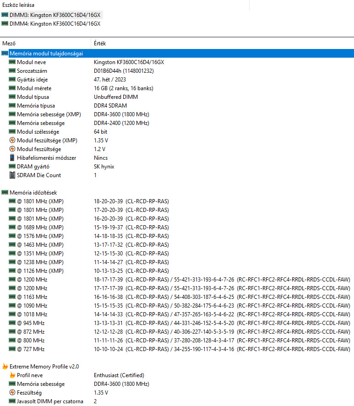Screen dimensions: 354x406
Task: Click the DIMM3 memory module icon
Action: tap(5, 15)
